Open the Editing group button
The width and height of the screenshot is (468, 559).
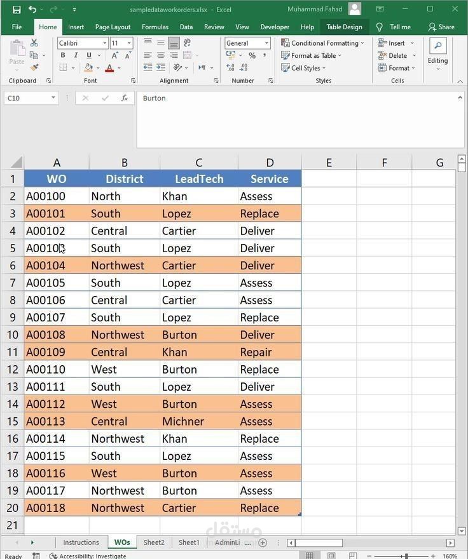point(437,55)
